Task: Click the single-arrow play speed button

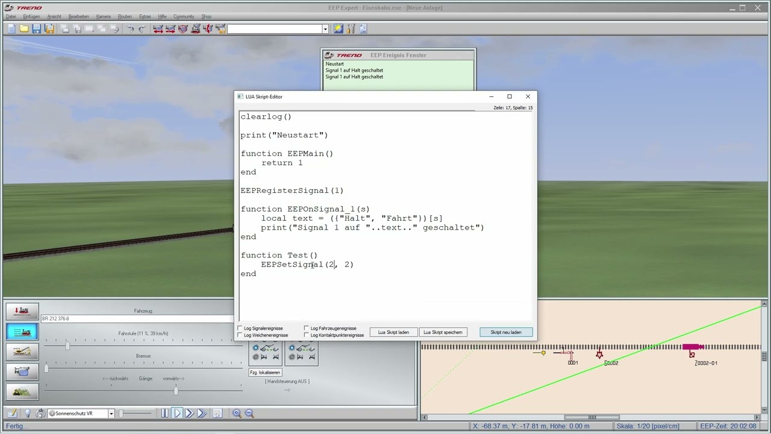Action: coord(177,414)
